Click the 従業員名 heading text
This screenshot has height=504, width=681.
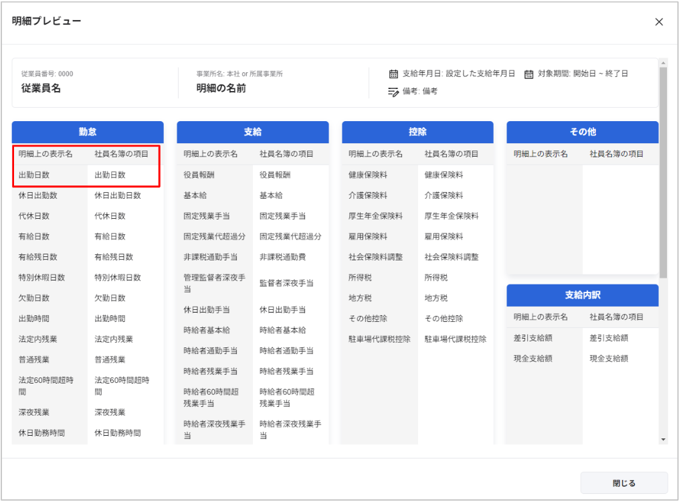click(x=41, y=88)
